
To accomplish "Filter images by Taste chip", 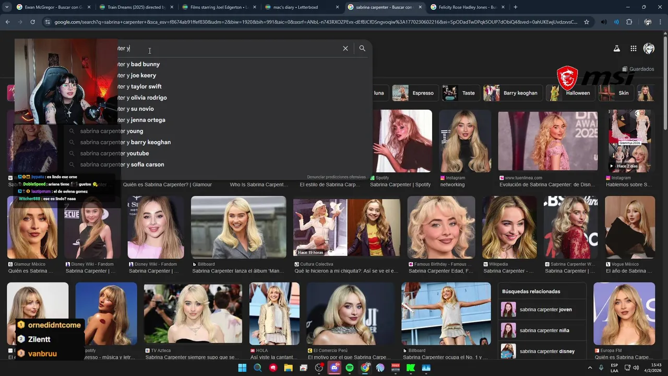I will [460, 93].
